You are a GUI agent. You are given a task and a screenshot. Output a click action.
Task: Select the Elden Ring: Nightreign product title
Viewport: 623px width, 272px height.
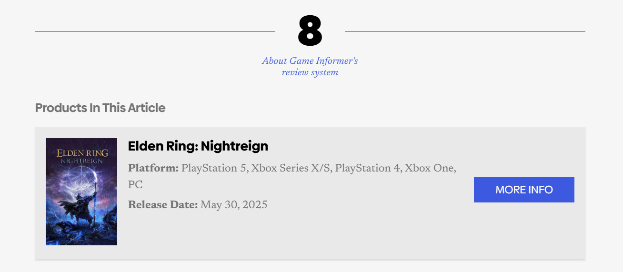coord(198,146)
